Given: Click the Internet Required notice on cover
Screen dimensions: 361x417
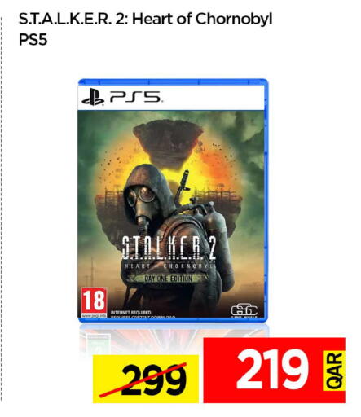Looking at the screenshot, I should coord(130,313).
